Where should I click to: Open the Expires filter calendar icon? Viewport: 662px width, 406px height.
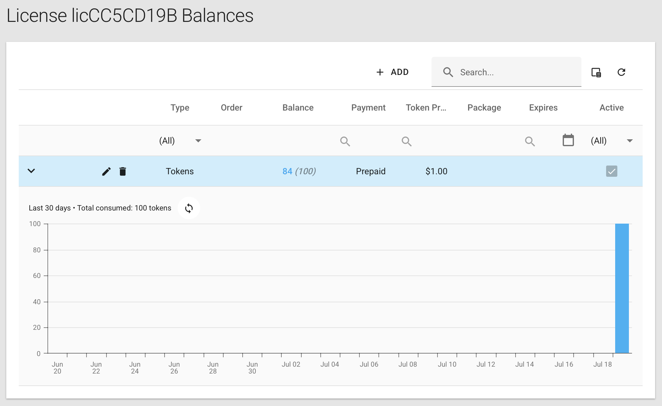[x=568, y=140]
